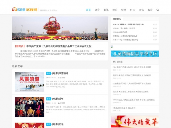Open the 中国共产党第十九届 headline article

coord(59,46)
